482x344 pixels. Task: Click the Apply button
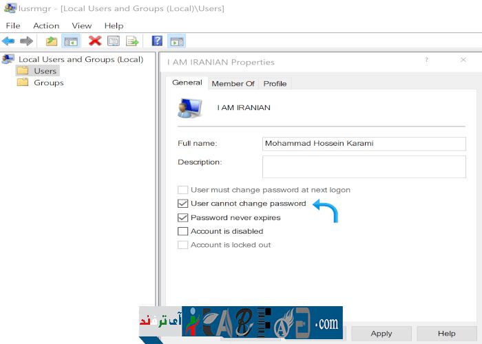(381, 334)
